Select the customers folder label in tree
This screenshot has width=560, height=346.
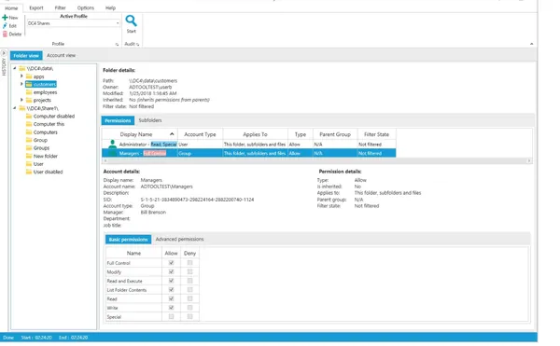[45, 84]
